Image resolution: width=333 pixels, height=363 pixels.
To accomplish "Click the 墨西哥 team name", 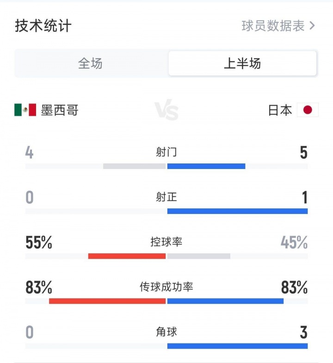I will [60, 110].
